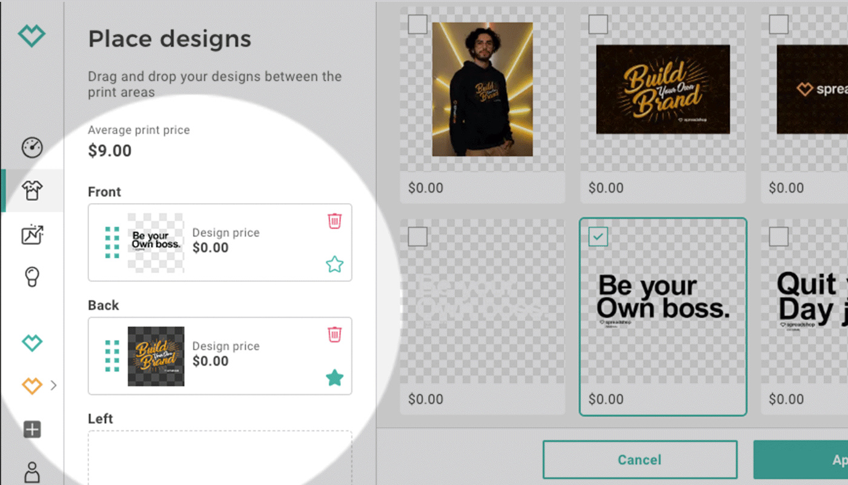
Task: Remove the Back design using trash icon
Action: pos(334,334)
